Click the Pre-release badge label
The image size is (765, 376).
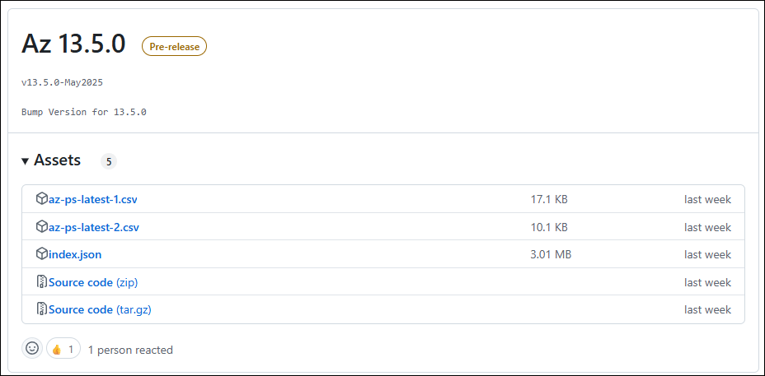(x=174, y=46)
